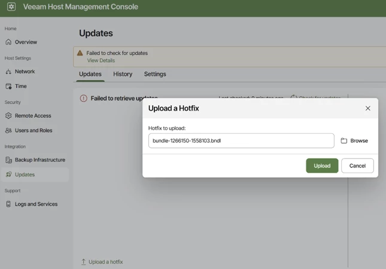
Task: Switch to the History tab
Action: 123,74
